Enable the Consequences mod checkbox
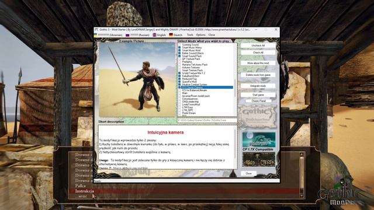The width and height of the screenshot is (374, 210). coord(179,99)
